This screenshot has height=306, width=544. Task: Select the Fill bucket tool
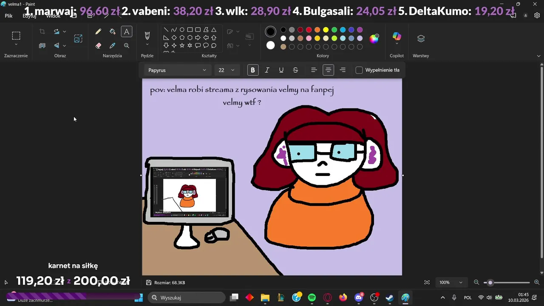click(x=112, y=31)
